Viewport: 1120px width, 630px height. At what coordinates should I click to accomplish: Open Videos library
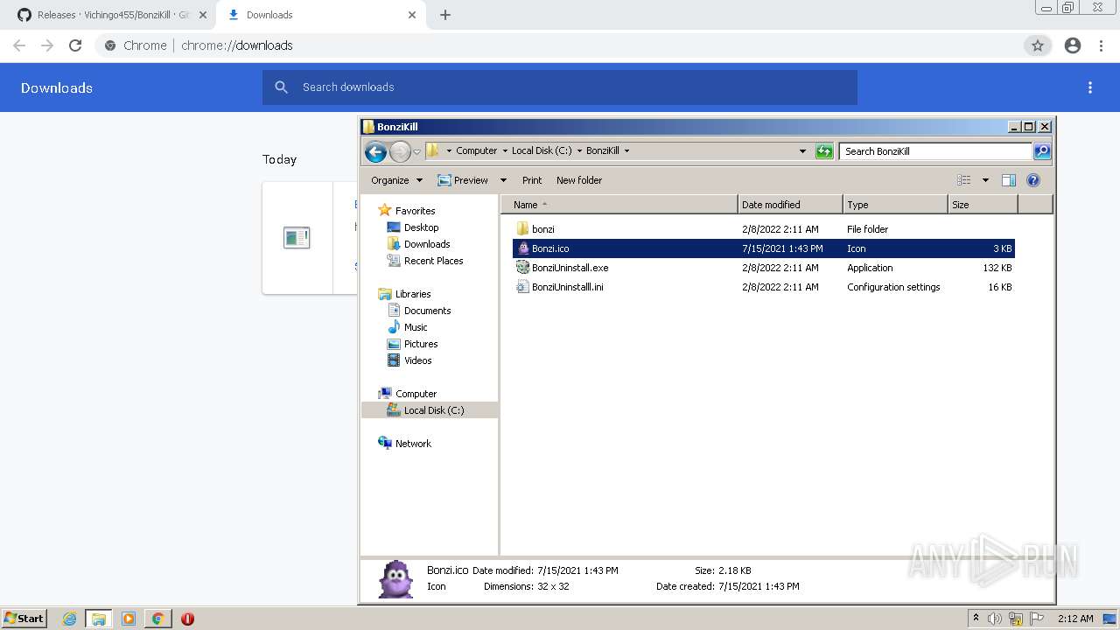pyautogui.click(x=417, y=360)
